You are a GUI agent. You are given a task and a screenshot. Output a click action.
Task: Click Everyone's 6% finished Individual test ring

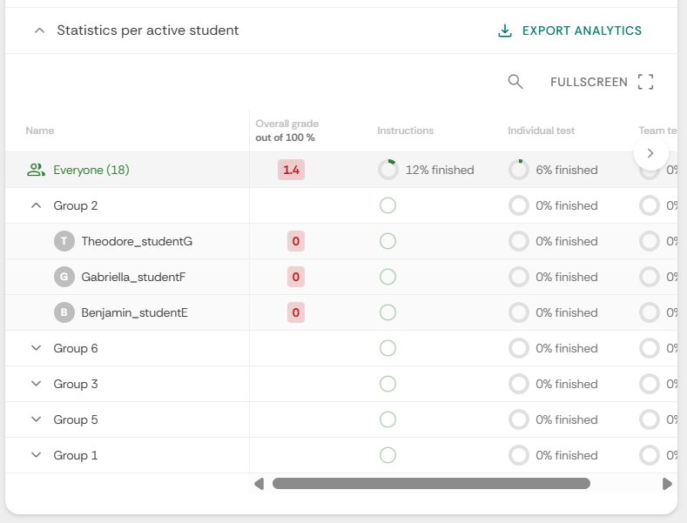coord(519,170)
